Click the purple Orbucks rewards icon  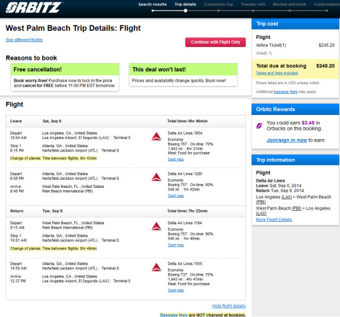259,125
